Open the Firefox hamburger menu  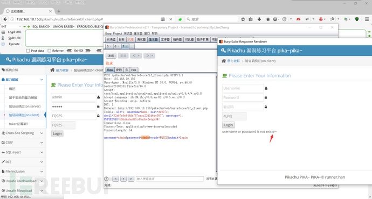tap(367, 19)
